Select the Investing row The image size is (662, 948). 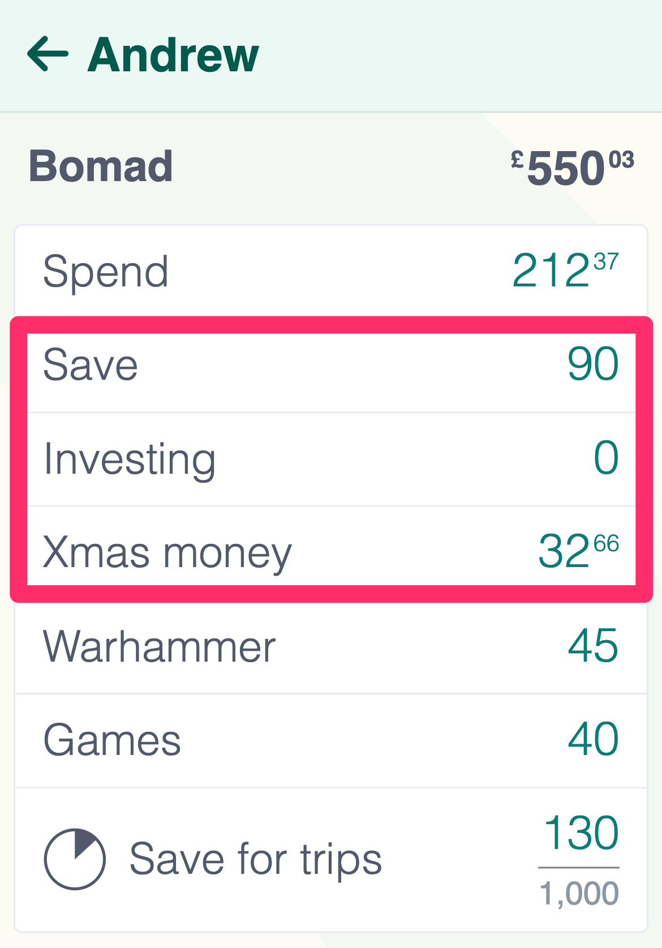[x=331, y=459]
